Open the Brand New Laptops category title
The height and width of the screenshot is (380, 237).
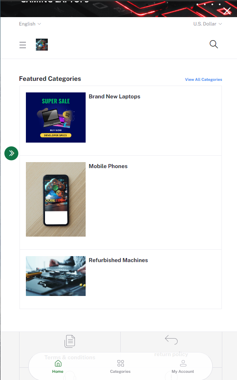[x=114, y=96]
